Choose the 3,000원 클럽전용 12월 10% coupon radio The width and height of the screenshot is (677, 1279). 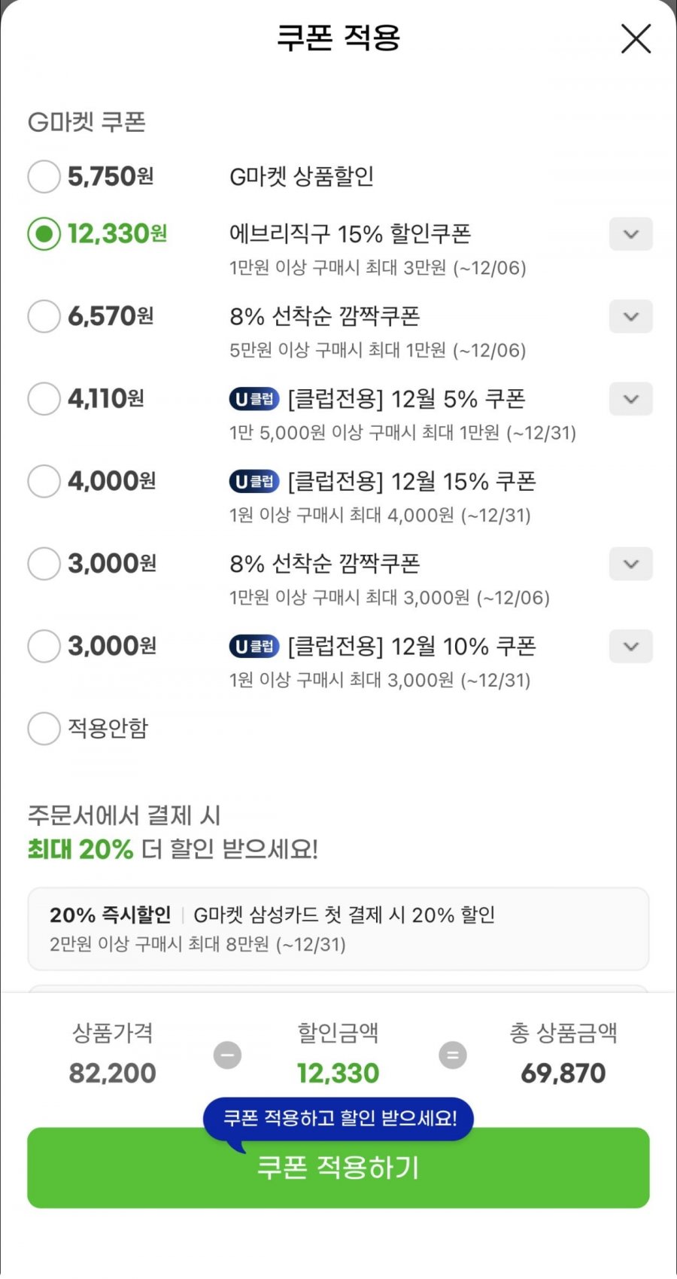[x=44, y=646]
